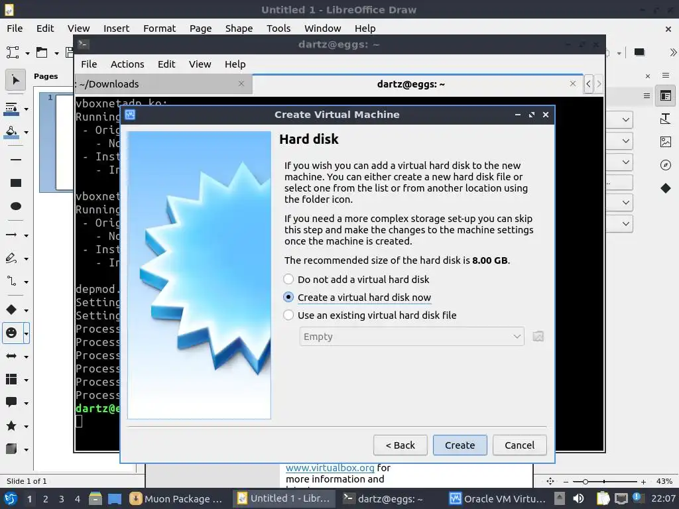679x509 pixels.
Task: Open Draw's Format menu
Action: tap(159, 28)
